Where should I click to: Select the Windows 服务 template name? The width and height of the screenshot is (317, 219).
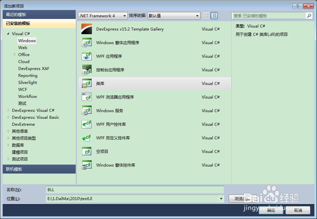click(110, 111)
